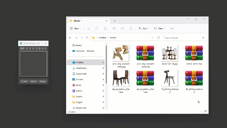
Task: Toggle details view icon in status bar
Action: click(x=202, y=112)
